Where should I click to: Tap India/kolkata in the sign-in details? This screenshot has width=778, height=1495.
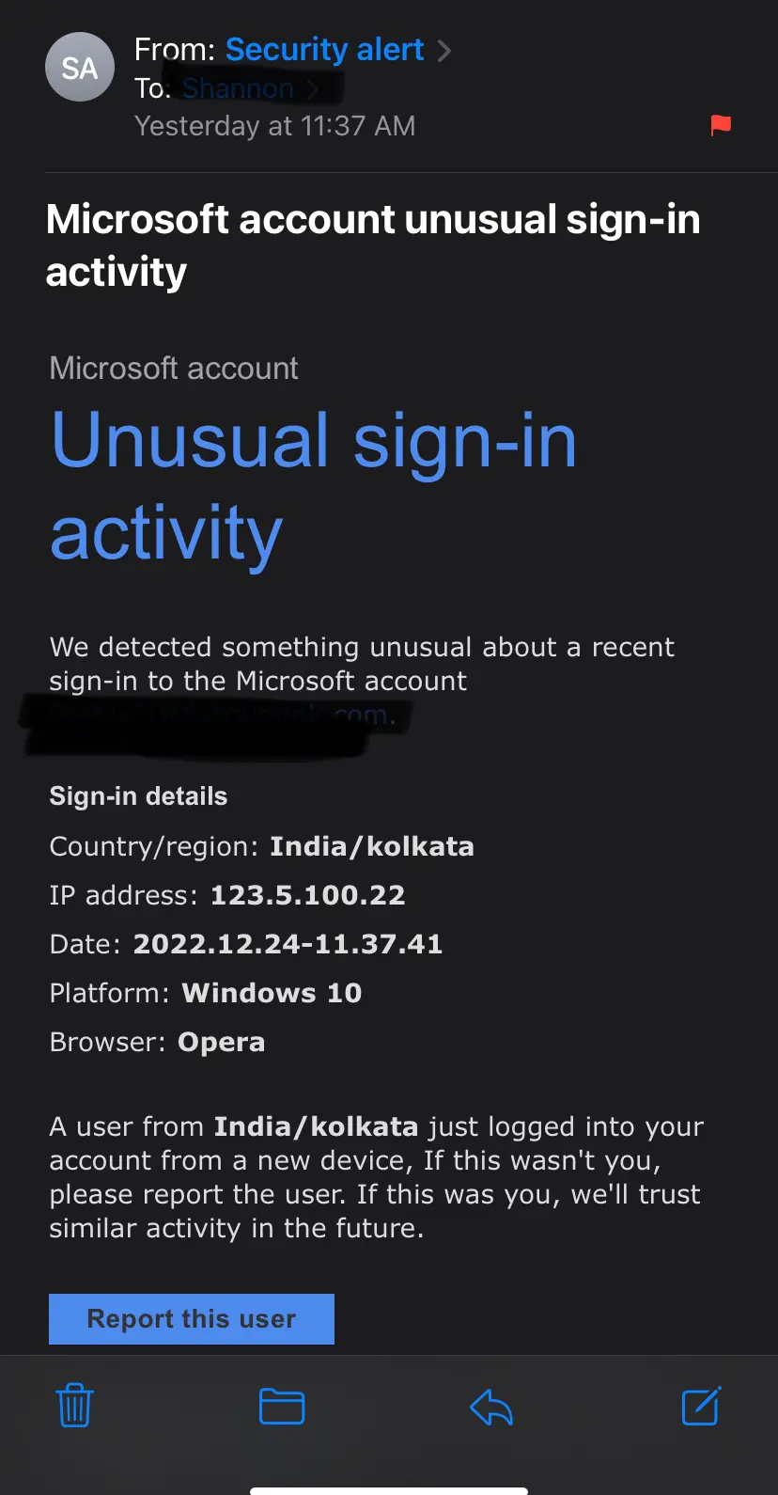[x=371, y=846]
